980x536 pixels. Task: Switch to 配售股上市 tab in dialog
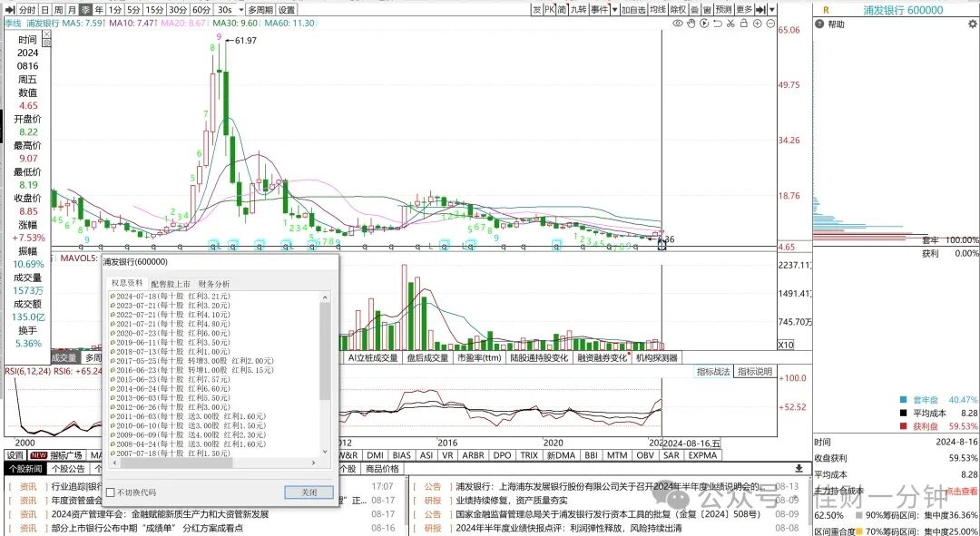pos(171,284)
